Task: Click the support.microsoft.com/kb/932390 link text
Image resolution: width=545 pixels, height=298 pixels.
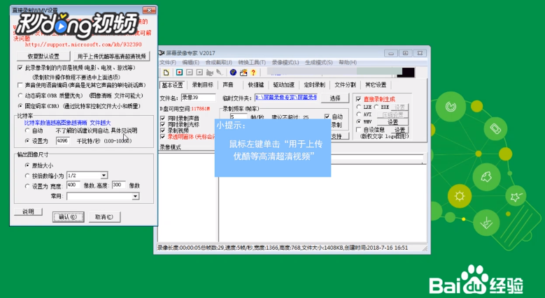Action: click(83, 45)
